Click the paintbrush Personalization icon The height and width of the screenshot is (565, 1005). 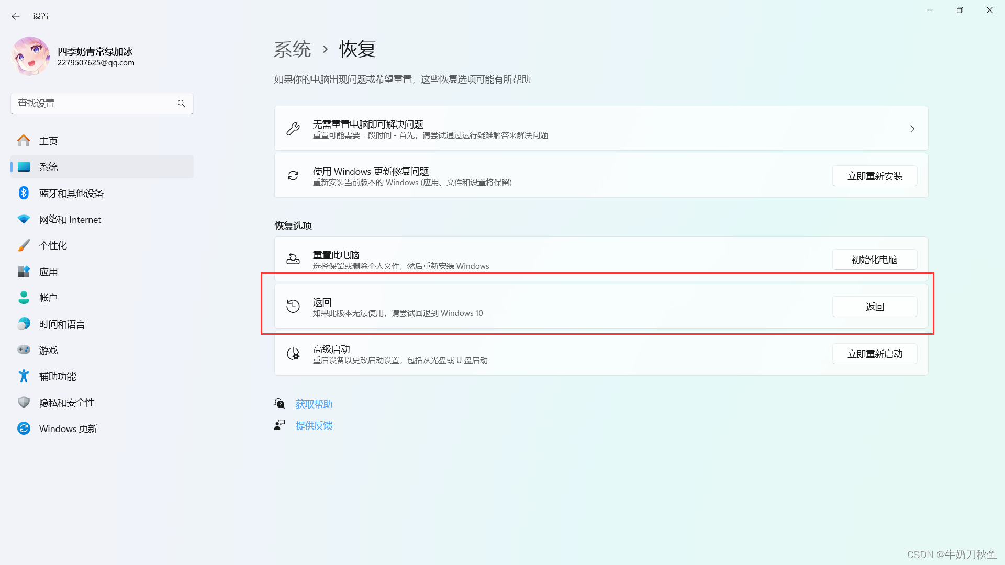(x=24, y=245)
